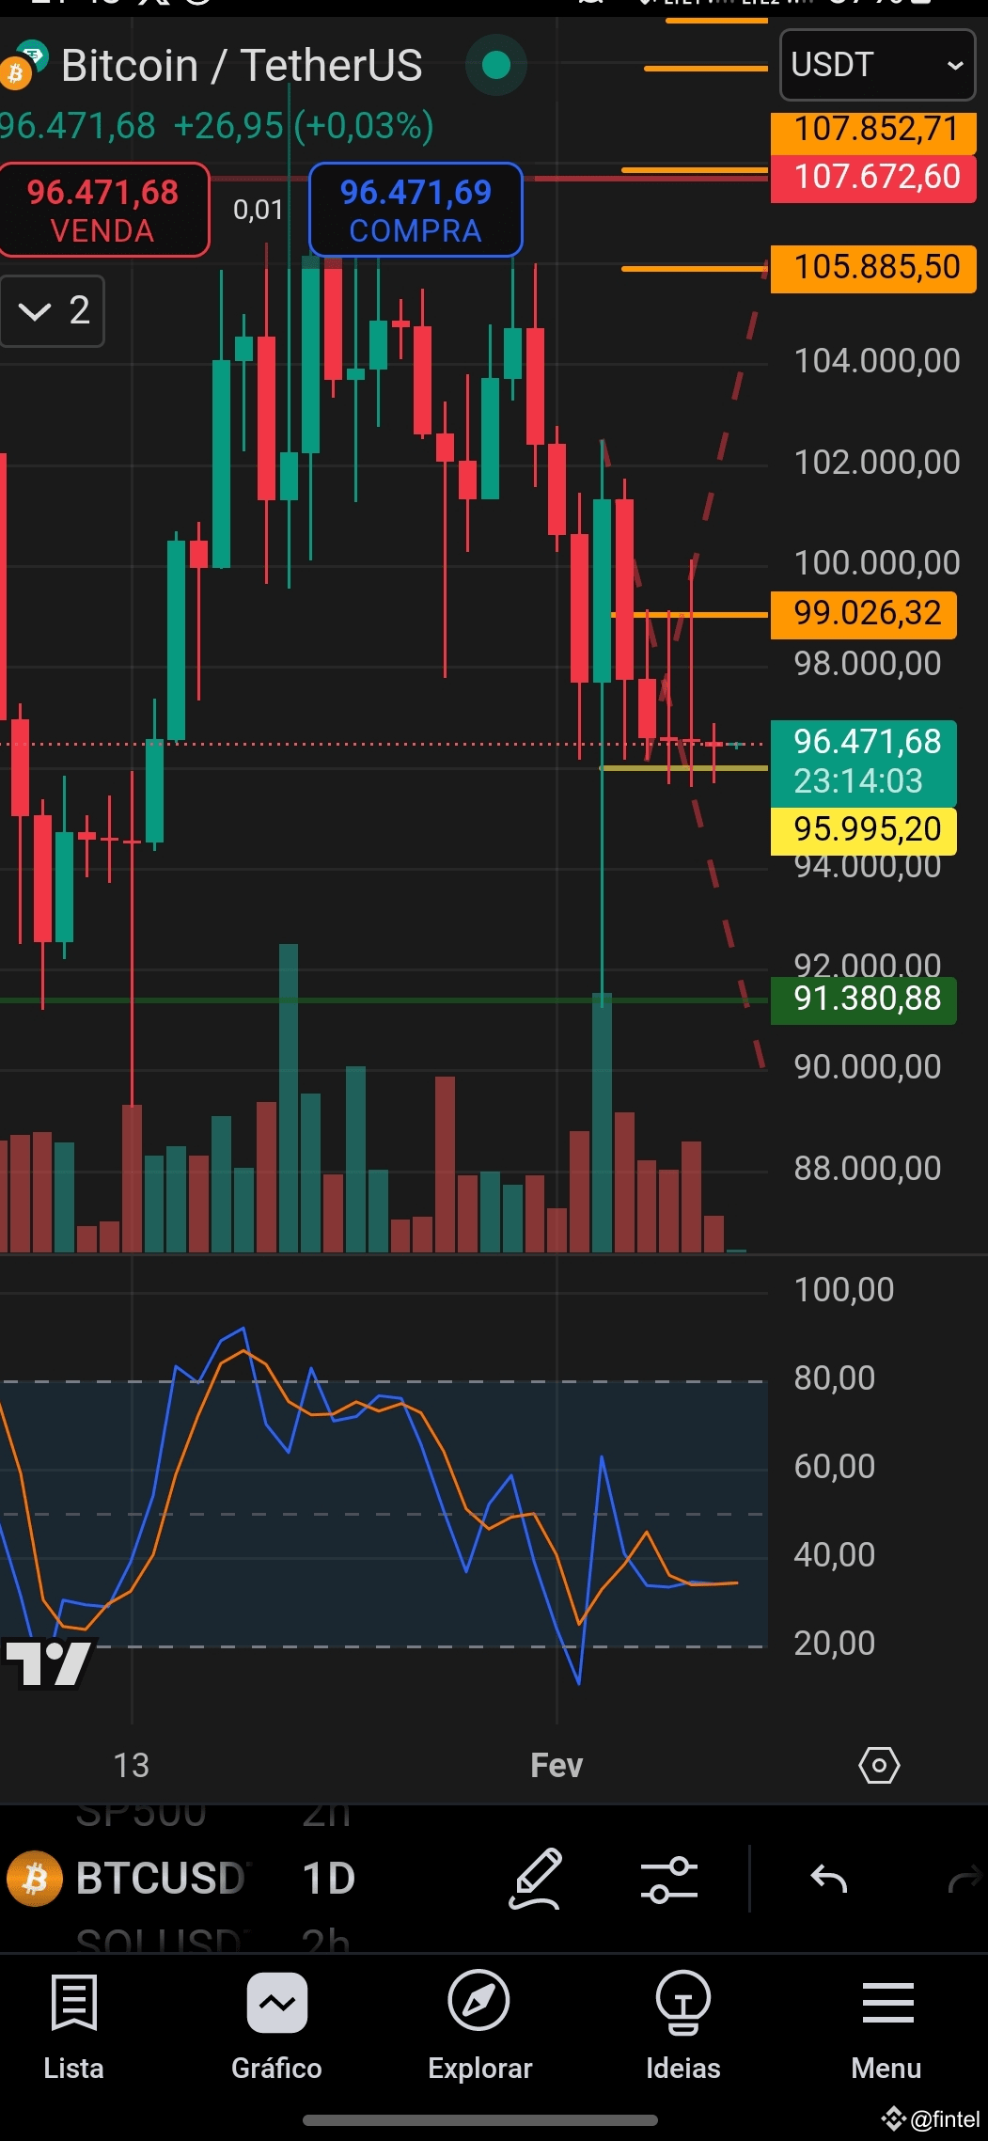Tap the 88.000,00 price axis label

point(867,1169)
